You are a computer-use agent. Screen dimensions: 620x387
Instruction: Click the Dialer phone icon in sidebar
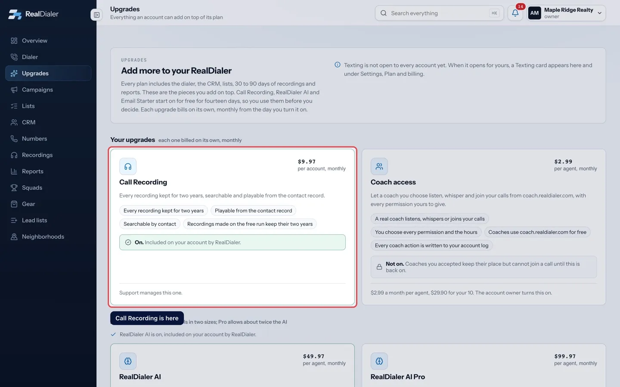(14, 57)
